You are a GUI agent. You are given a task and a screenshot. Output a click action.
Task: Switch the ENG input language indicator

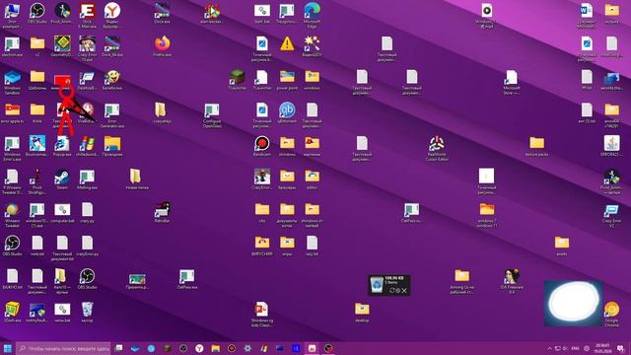pyautogui.click(x=575, y=348)
